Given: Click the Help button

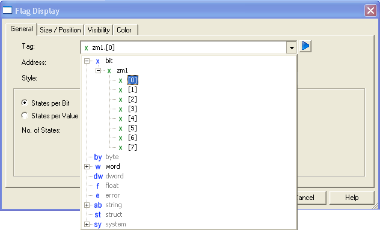Looking at the screenshot, I should (x=352, y=198).
